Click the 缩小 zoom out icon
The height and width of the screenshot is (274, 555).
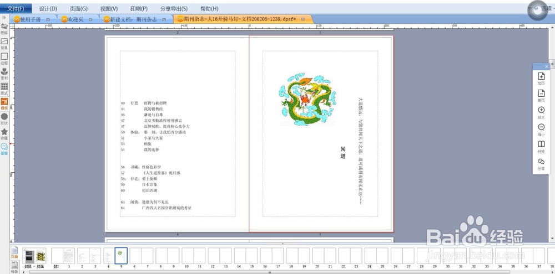tap(541, 130)
